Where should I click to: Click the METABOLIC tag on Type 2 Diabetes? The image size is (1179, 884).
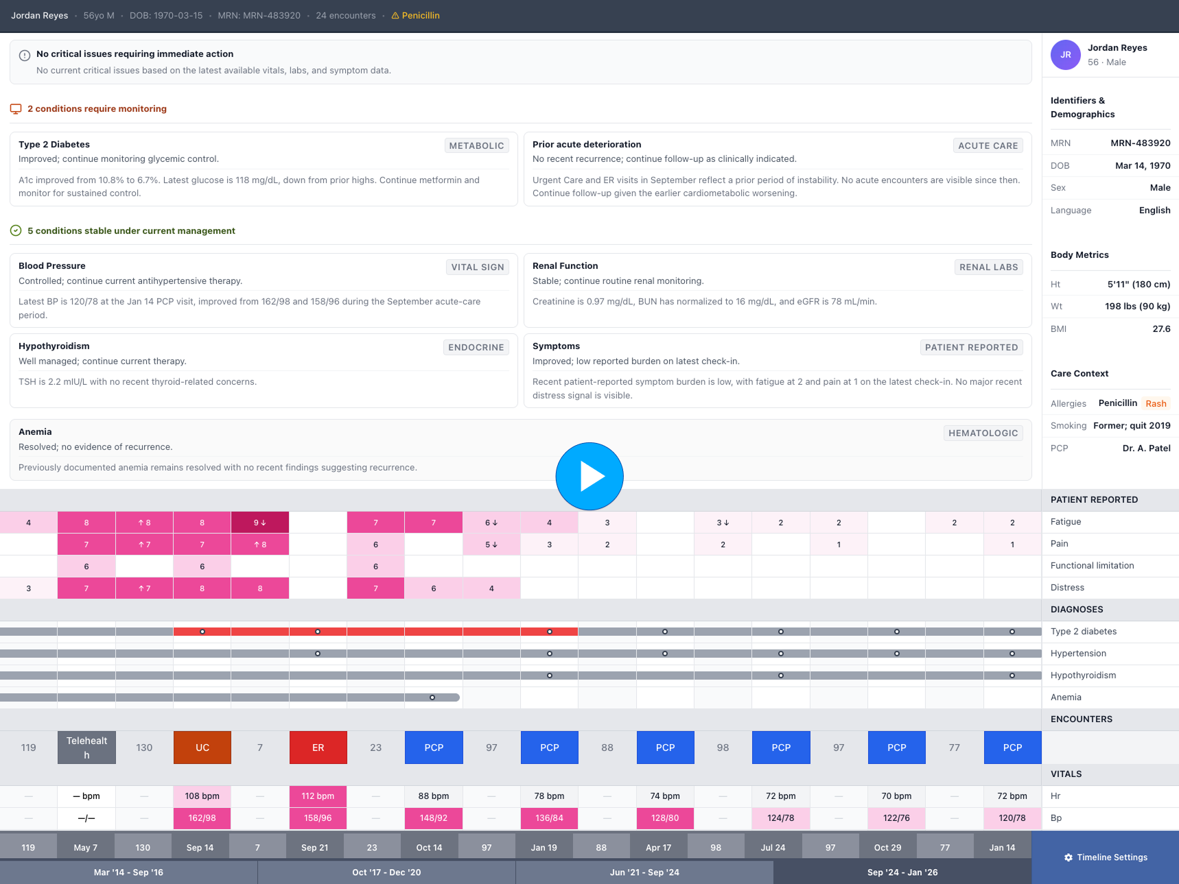click(x=476, y=146)
